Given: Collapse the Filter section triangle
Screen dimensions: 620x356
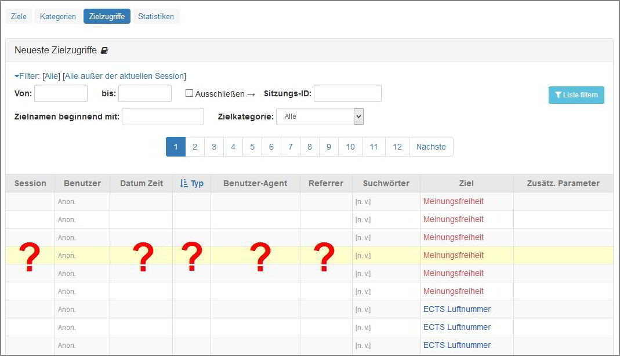Looking at the screenshot, I should coord(17,76).
